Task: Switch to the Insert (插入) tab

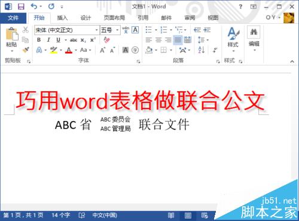Action: point(62,18)
